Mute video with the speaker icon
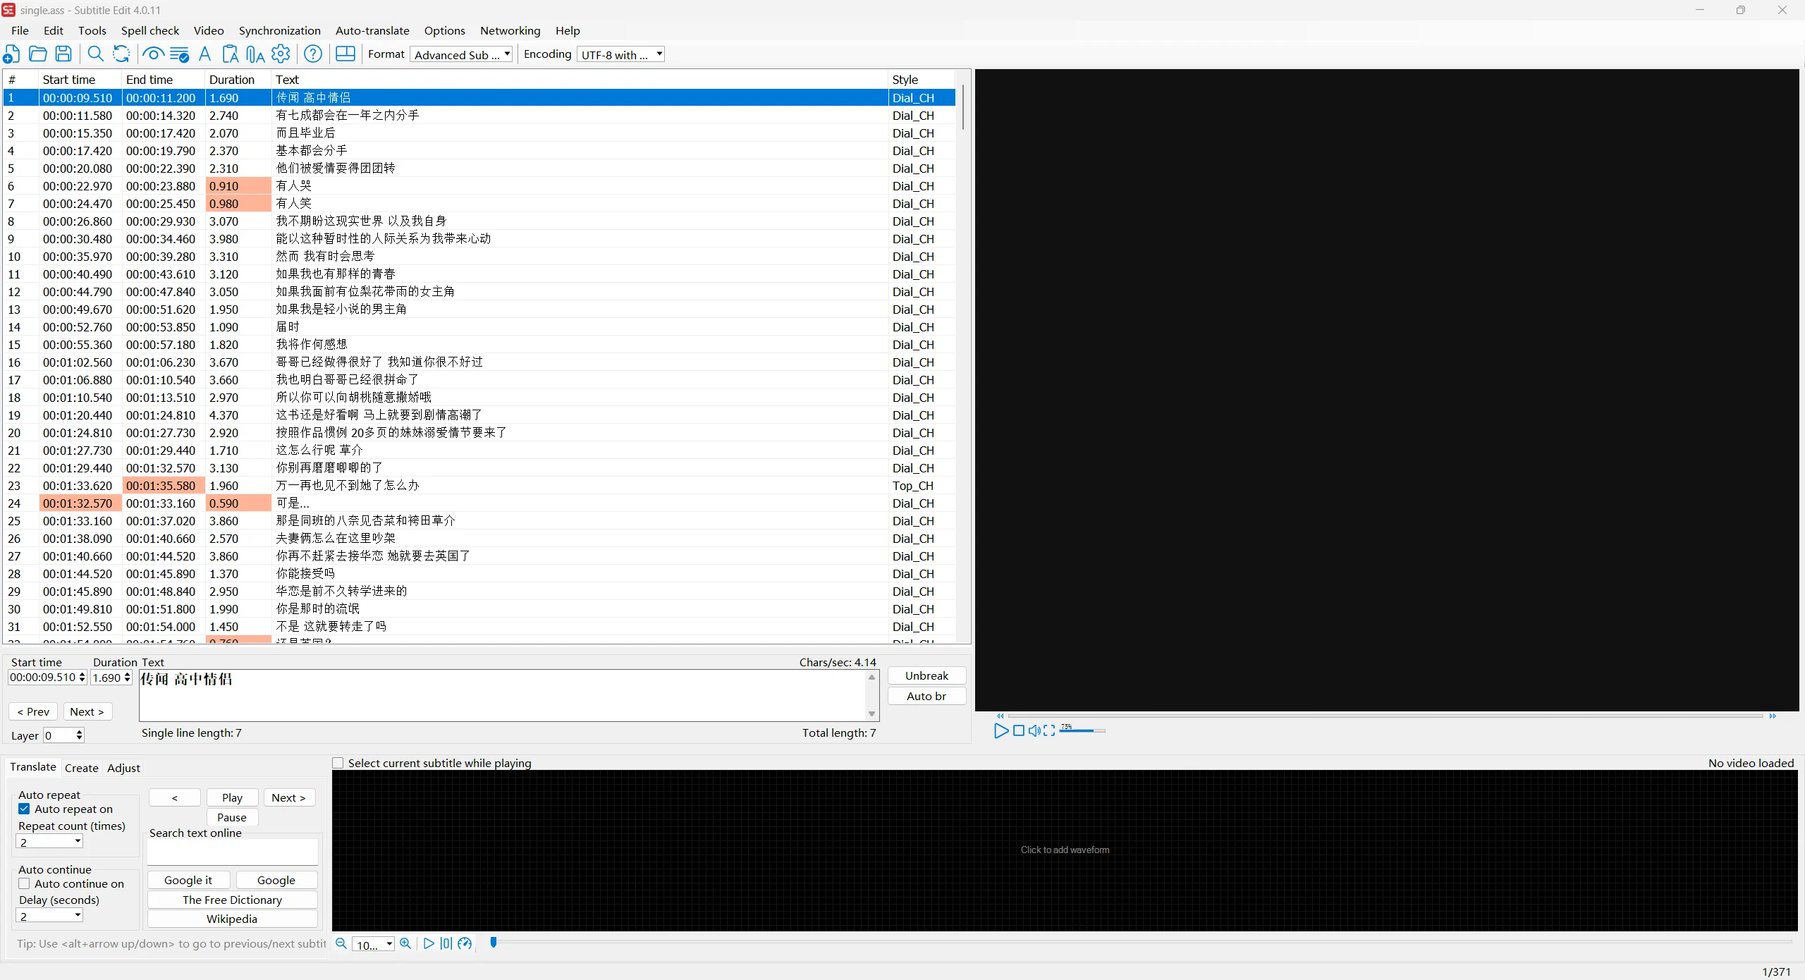This screenshot has width=1805, height=980. [1034, 731]
